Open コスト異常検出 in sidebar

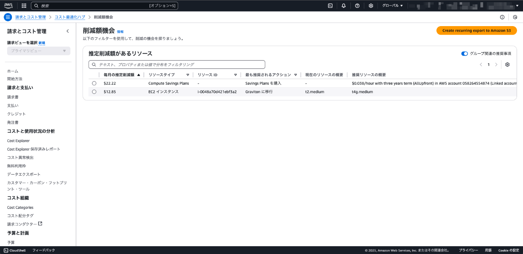click(x=20, y=157)
